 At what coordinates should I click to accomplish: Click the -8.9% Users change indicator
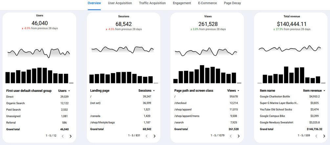coord(26,28)
